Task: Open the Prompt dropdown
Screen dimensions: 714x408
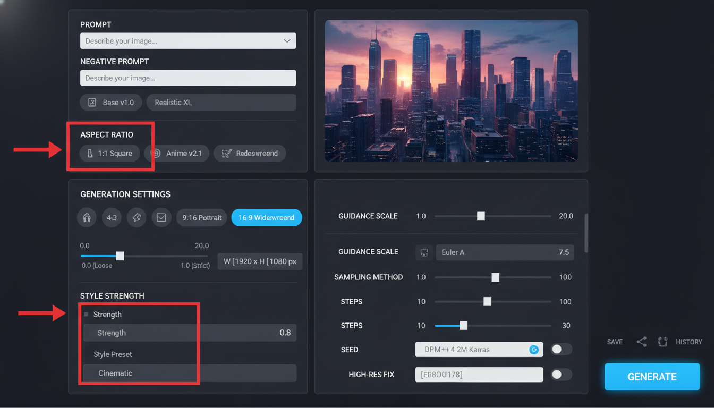Action: (x=287, y=41)
